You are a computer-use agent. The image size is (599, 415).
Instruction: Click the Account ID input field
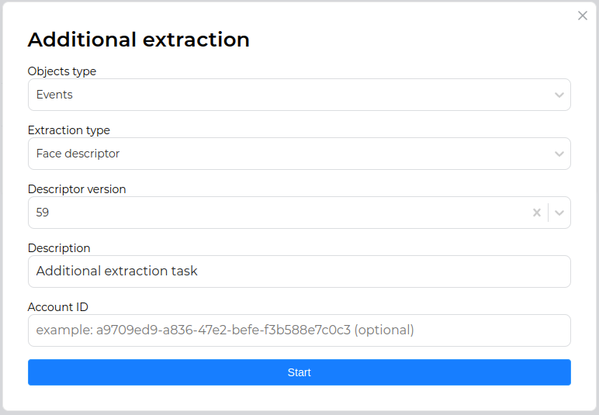(x=299, y=330)
